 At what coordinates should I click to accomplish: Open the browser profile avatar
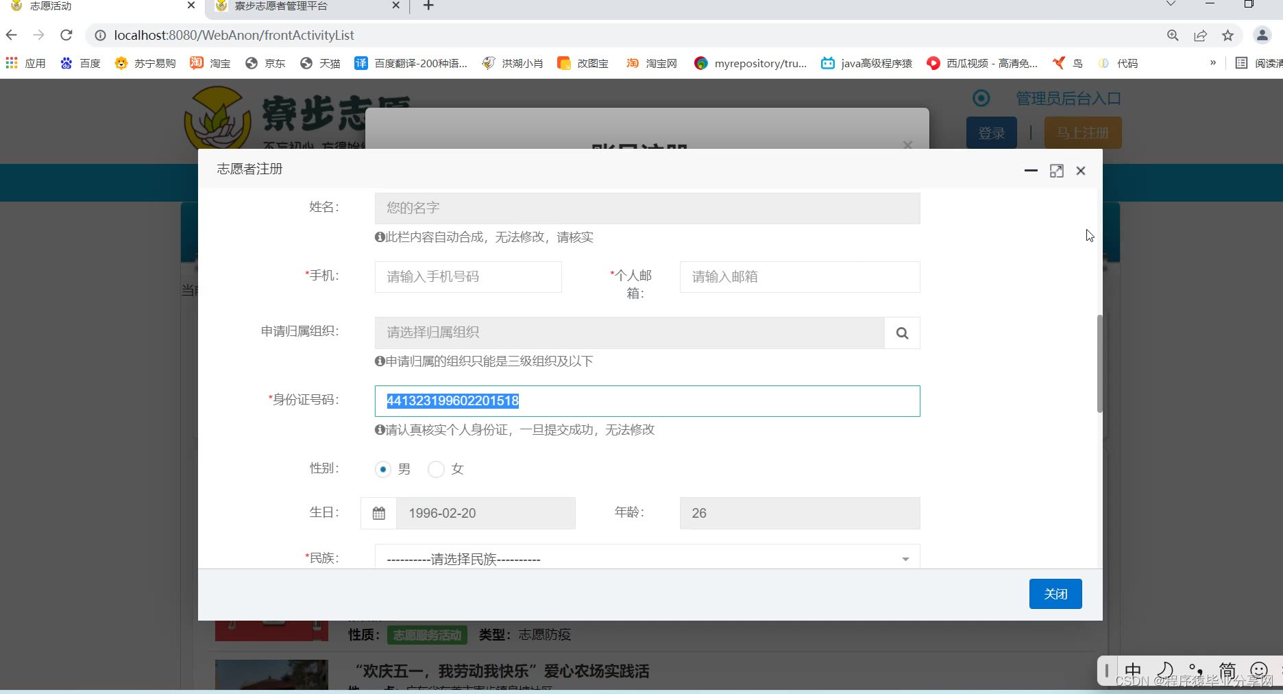click(x=1262, y=36)
